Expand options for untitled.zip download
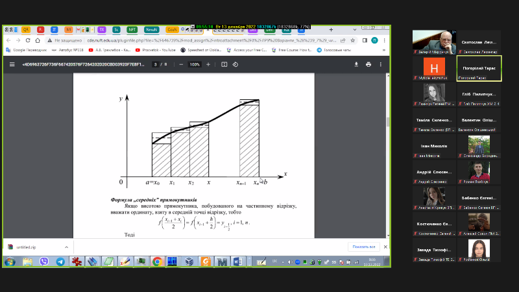519x292 pixels. tap(66, 247)
